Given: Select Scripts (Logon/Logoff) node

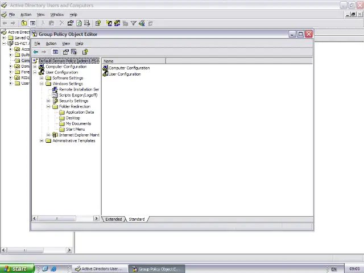Looking at the screenshot, I should [78, 95].
